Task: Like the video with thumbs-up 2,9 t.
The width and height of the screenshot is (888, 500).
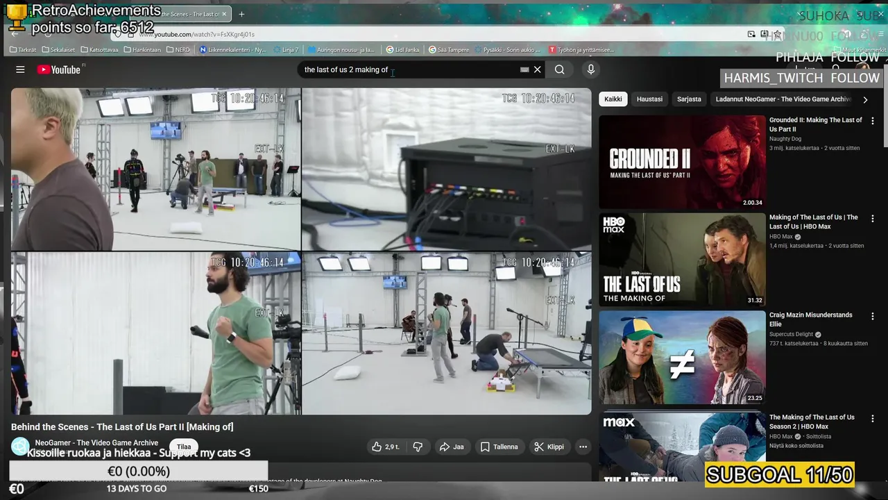Action: click(x=386, y=447)
